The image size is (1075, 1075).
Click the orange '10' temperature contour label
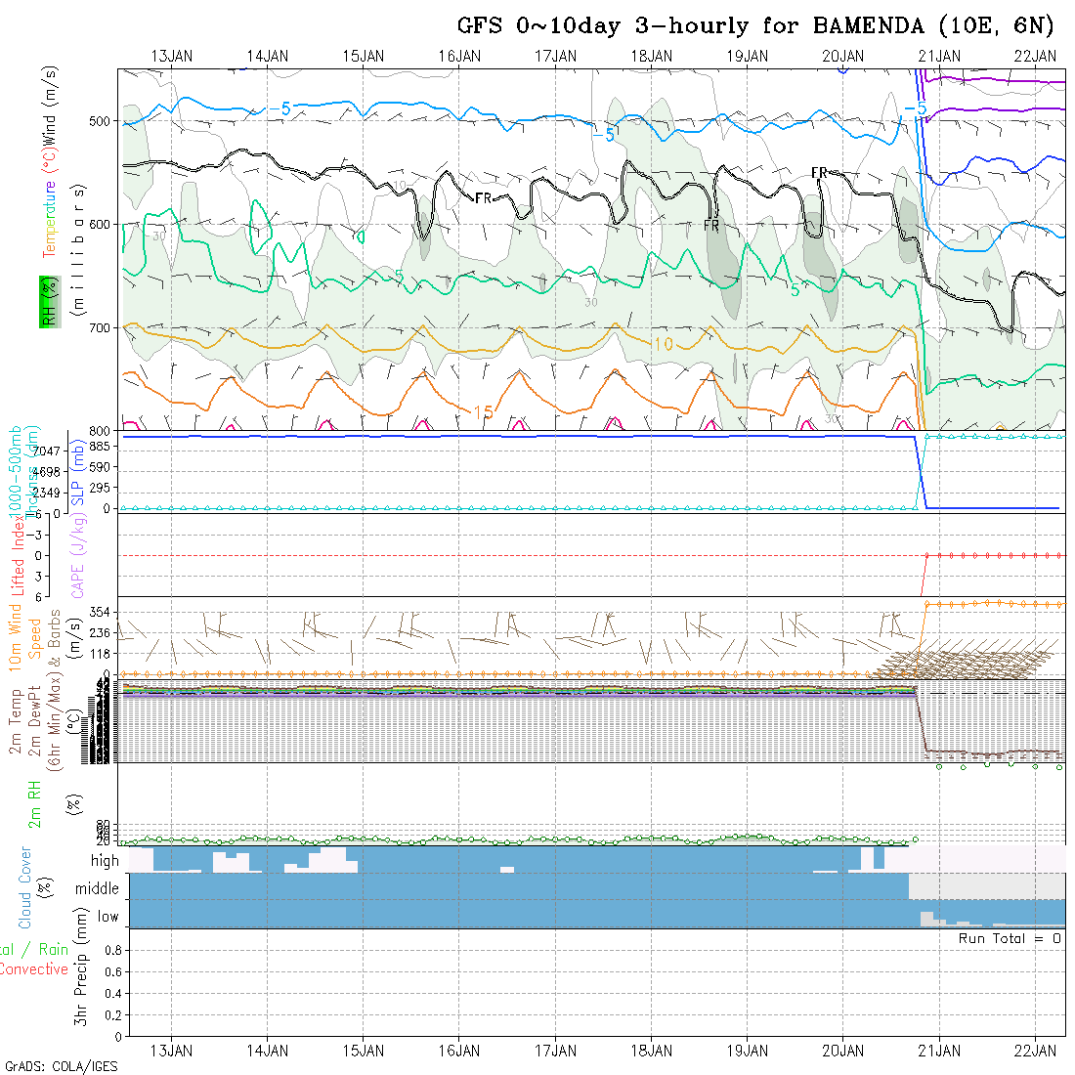663,344
